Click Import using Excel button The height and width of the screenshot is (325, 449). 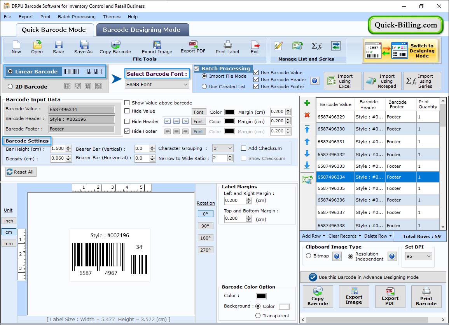point(343,81)
